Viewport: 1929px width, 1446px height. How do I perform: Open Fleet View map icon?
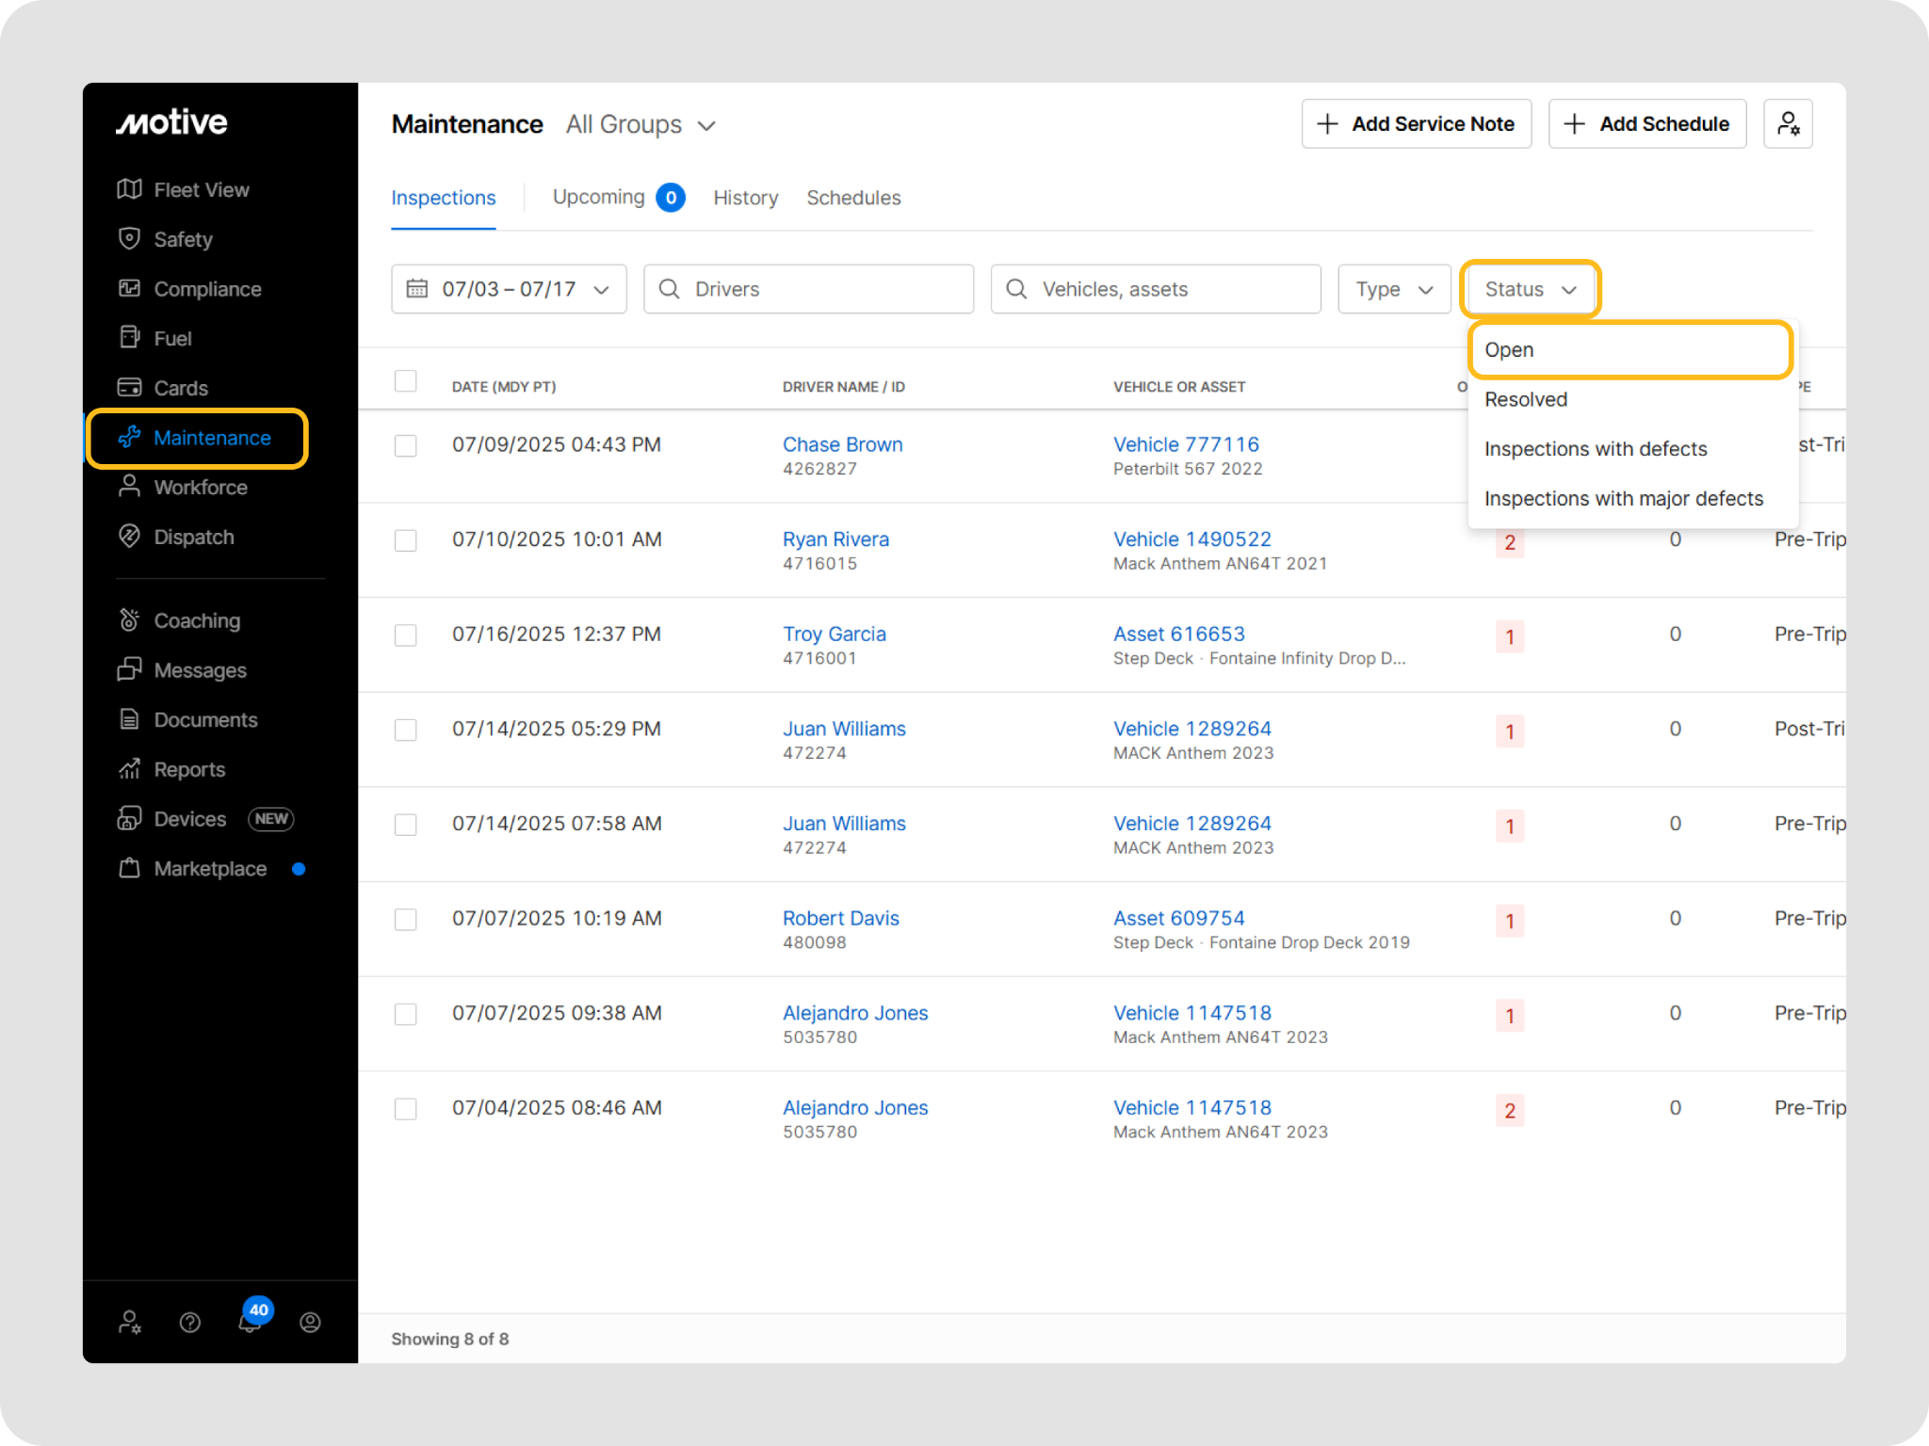click(x=129, y=189)
